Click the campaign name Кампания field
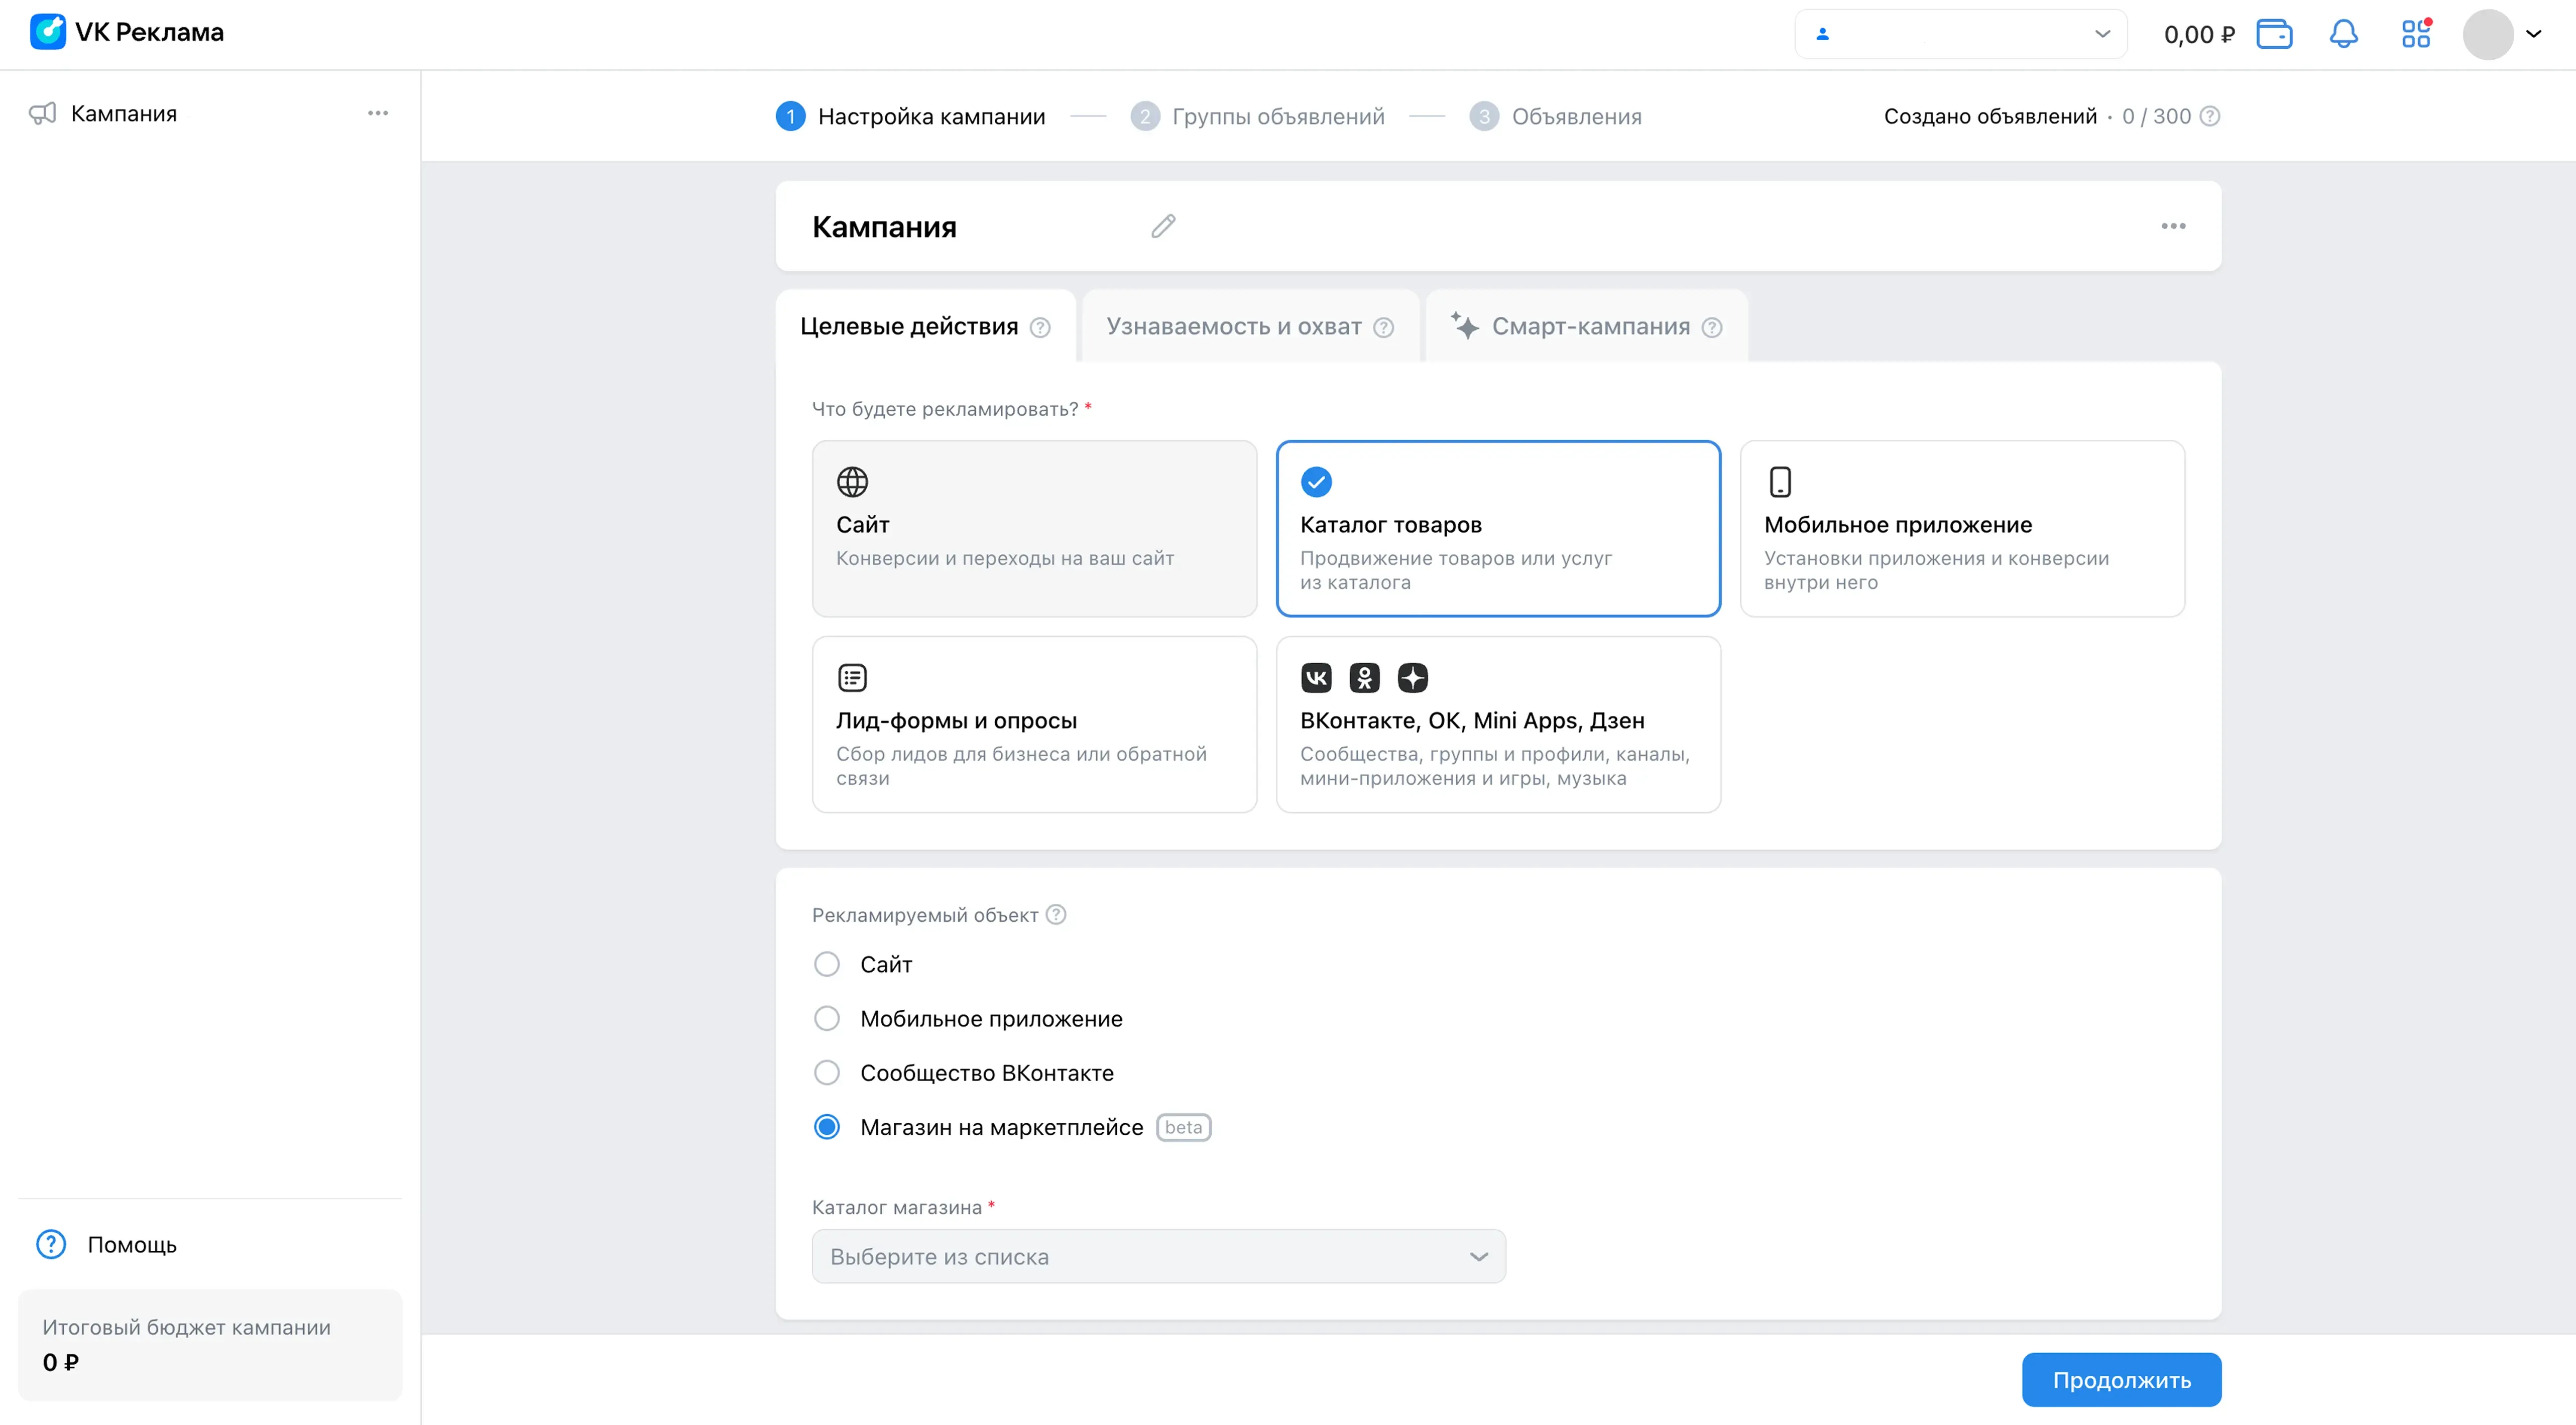2576x1425 pixels. [x=884, y=226]
